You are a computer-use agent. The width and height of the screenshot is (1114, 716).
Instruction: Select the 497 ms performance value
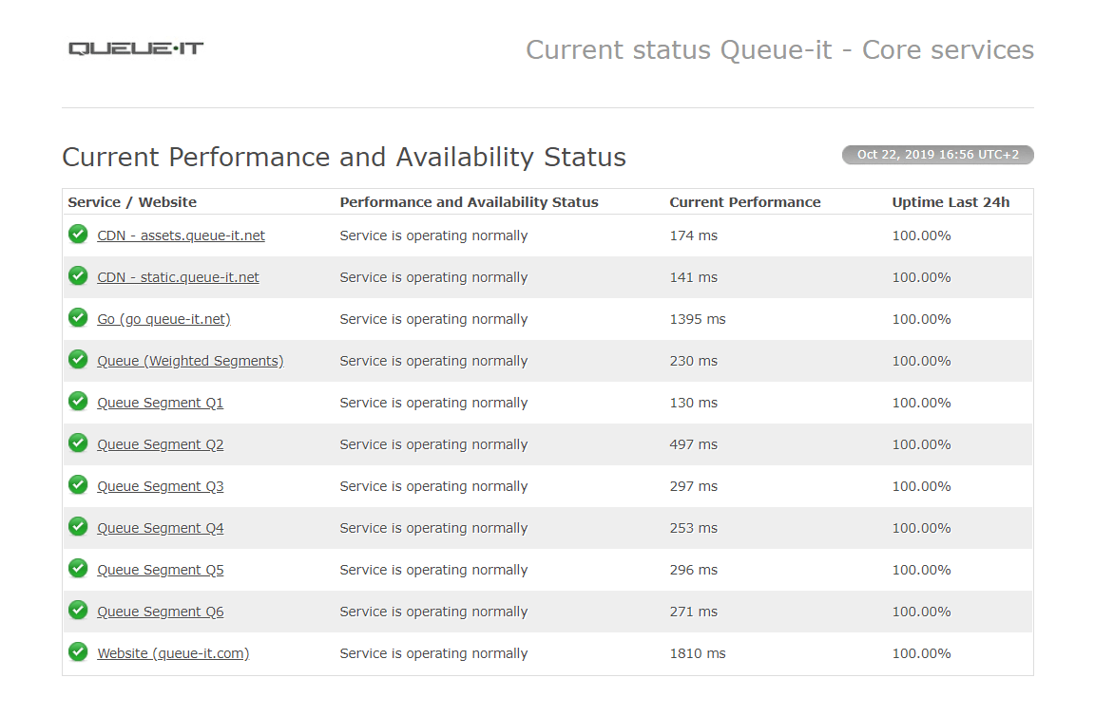coord(694,445)
